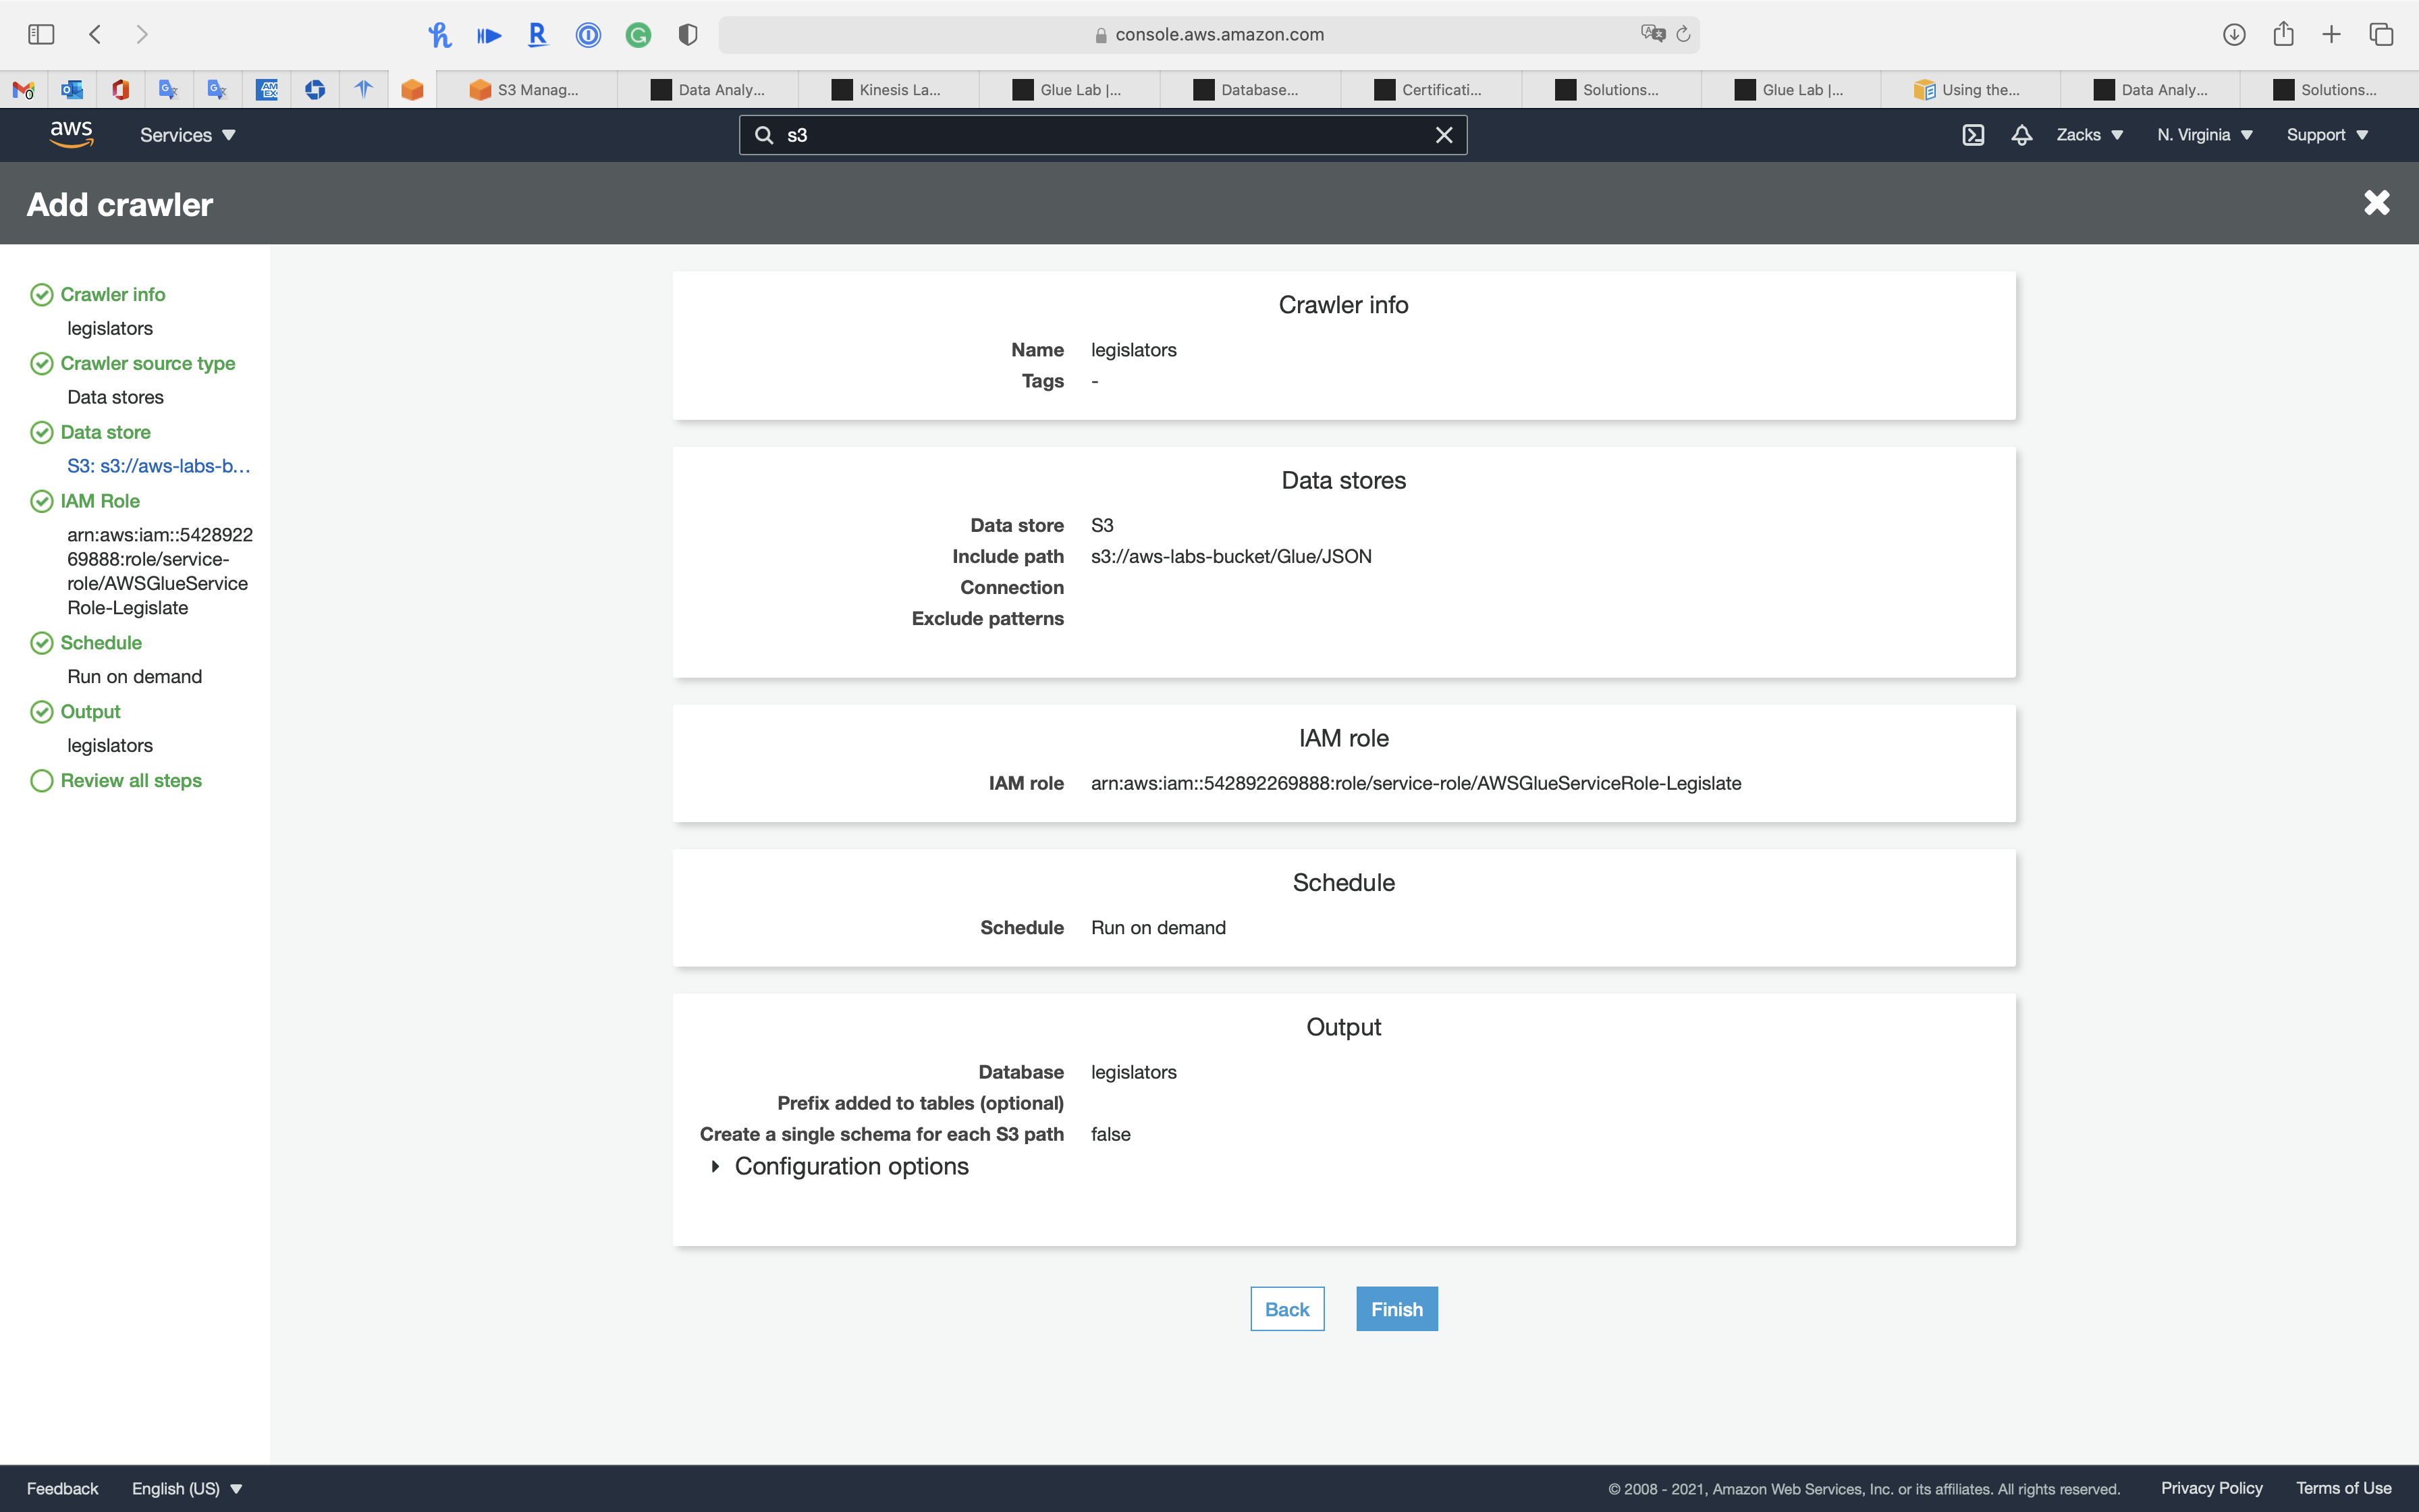This screenshot has width=2419, height=1512.
Task: Click the Finish button
Action: click(1396, 1309)
